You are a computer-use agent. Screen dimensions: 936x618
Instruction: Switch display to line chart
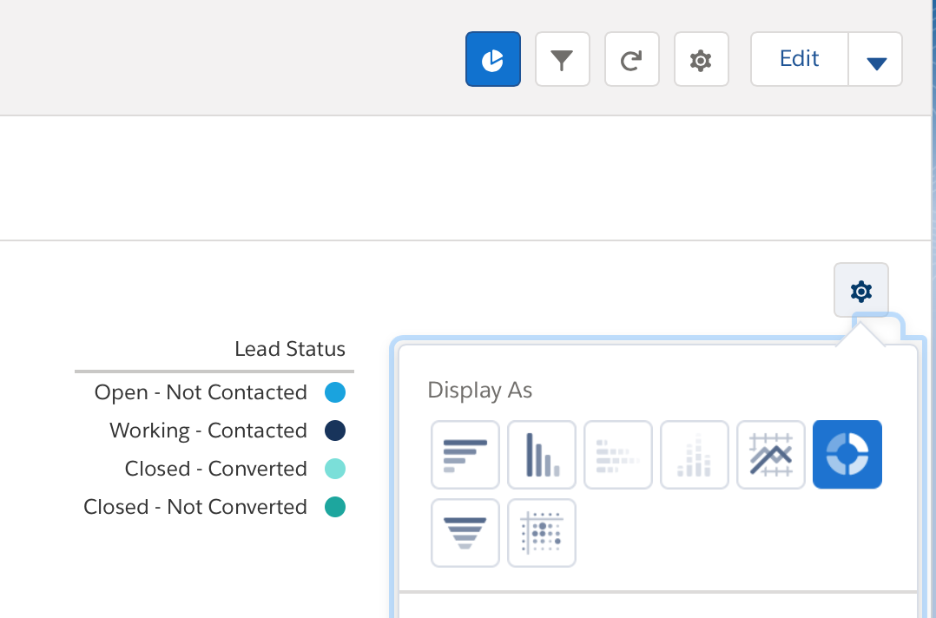pos(771,455)
